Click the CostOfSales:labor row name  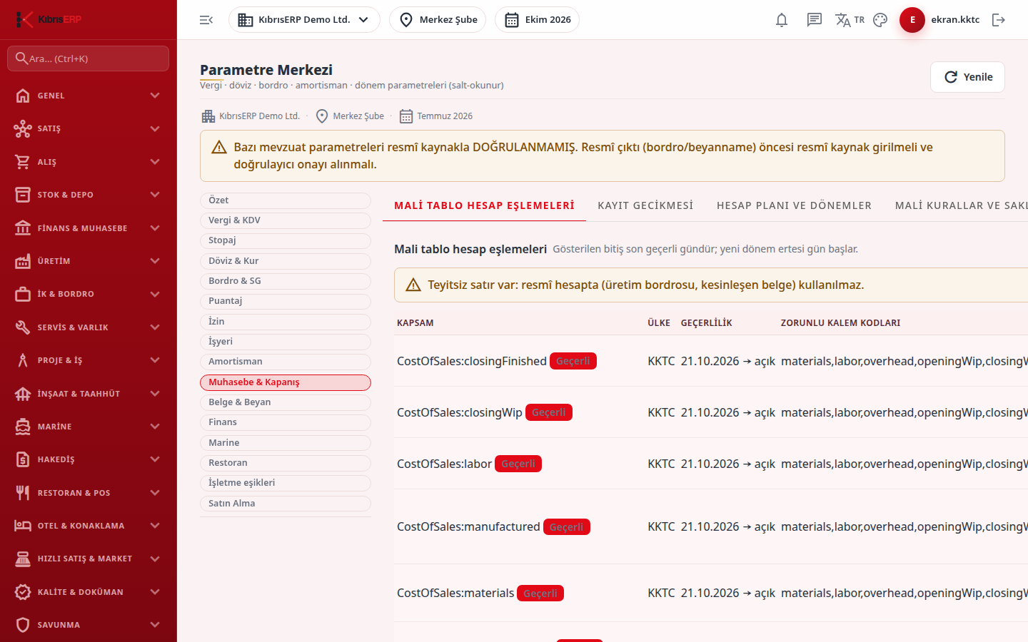444,464
